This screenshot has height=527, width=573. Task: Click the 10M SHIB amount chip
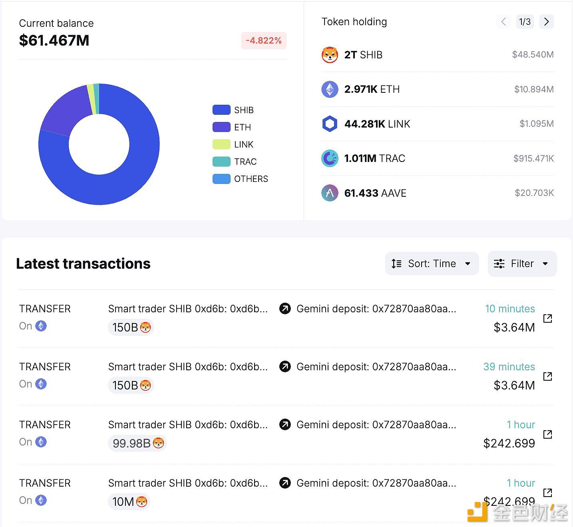click(x=129, y=501)
